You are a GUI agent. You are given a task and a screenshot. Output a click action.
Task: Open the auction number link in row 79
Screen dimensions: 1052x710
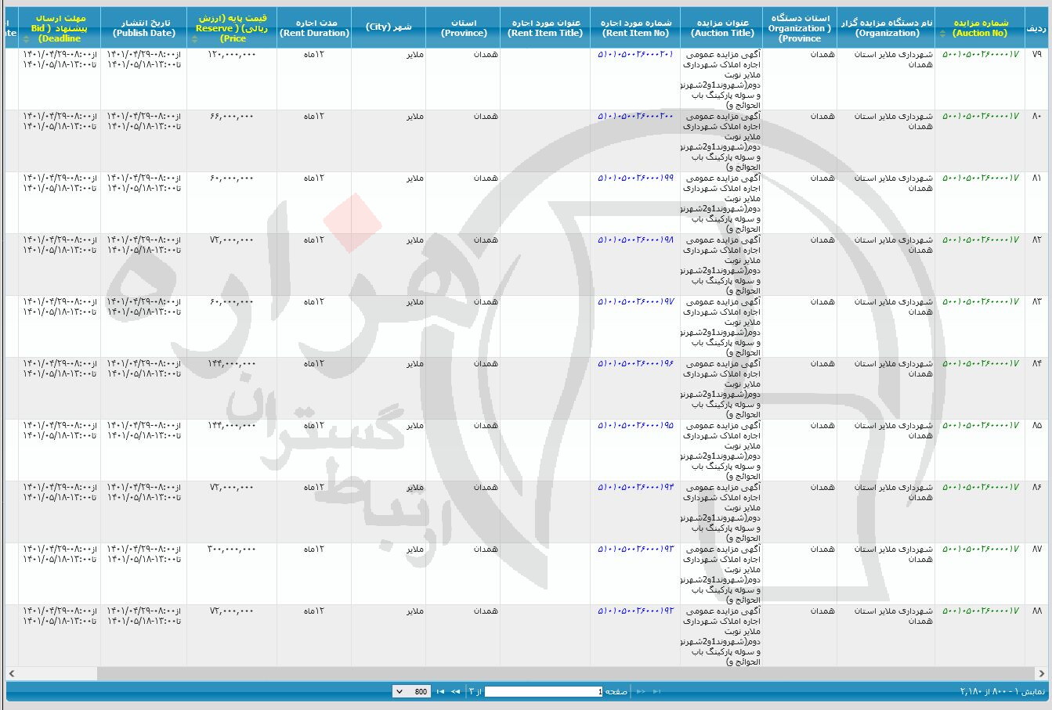tap(980, 54)
